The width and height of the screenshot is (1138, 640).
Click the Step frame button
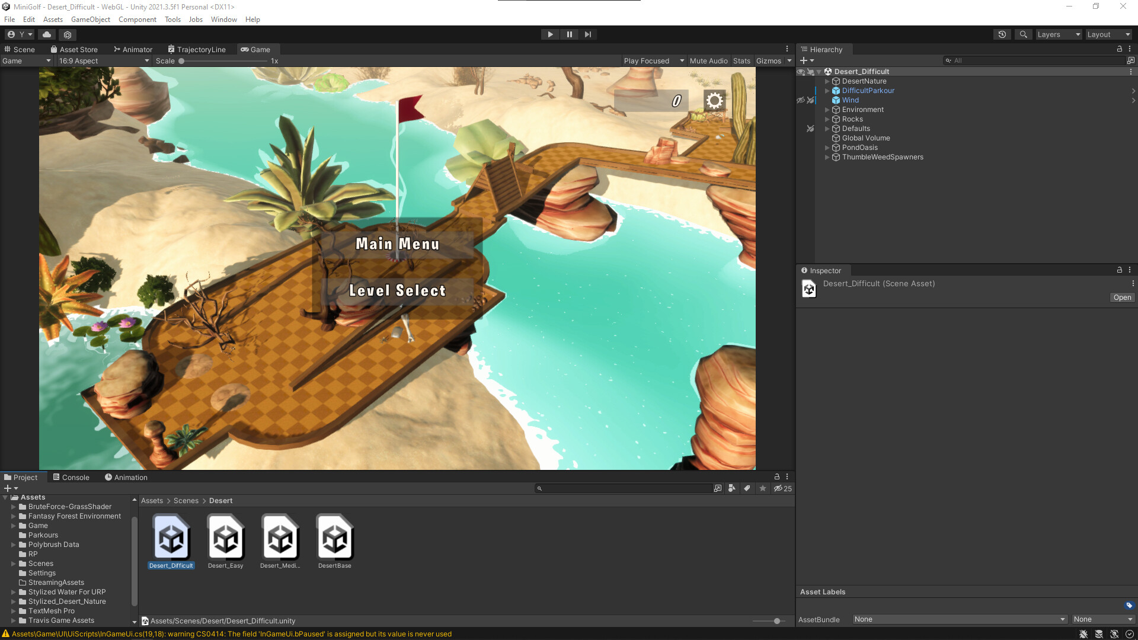588,34
